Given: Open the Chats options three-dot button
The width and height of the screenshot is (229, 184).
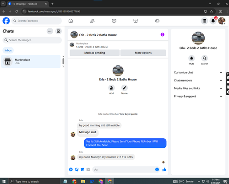Looking at the screenshot, I should 50,31.
